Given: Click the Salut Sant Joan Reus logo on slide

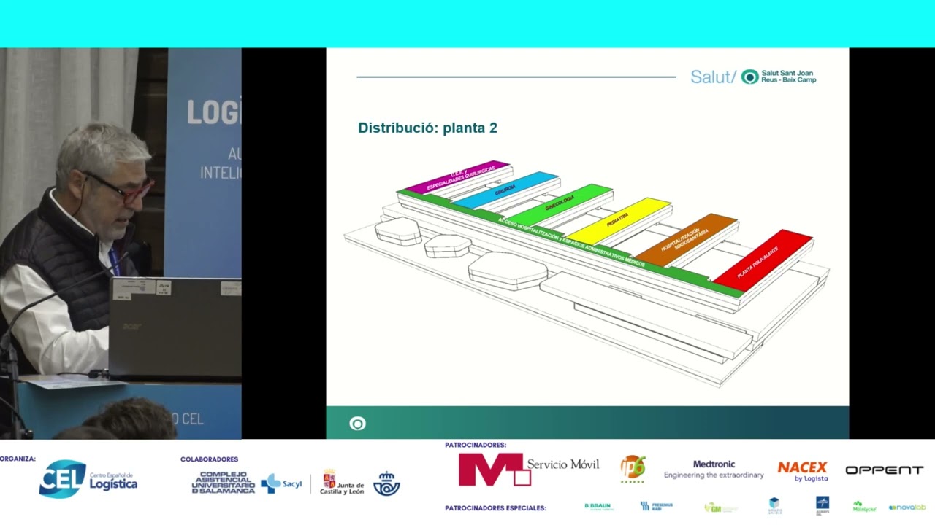Looking at the screenshot, I should point(753,77).
